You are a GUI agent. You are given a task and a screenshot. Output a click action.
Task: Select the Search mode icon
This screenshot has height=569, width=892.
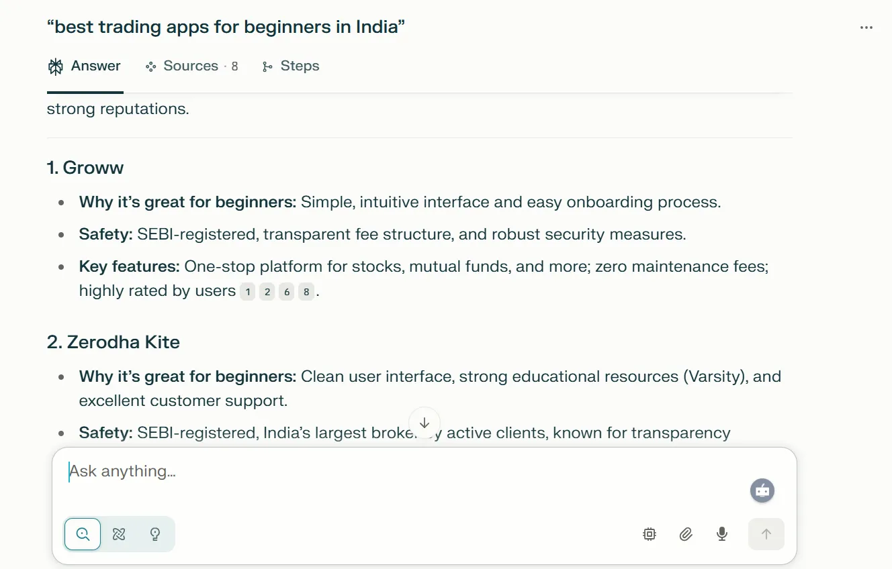coord(83,534)
